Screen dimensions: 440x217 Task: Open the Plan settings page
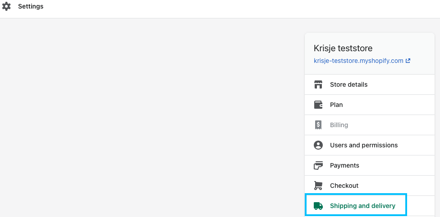(x=370, y=105)
